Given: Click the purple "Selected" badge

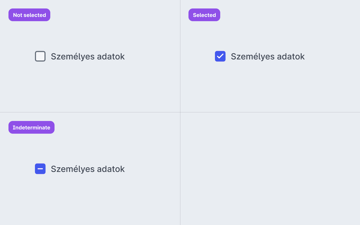Looking at the screenshot, I should pos(204,15).
